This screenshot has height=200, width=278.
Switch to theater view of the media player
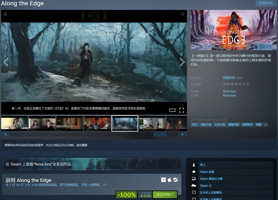coord(172,110)
